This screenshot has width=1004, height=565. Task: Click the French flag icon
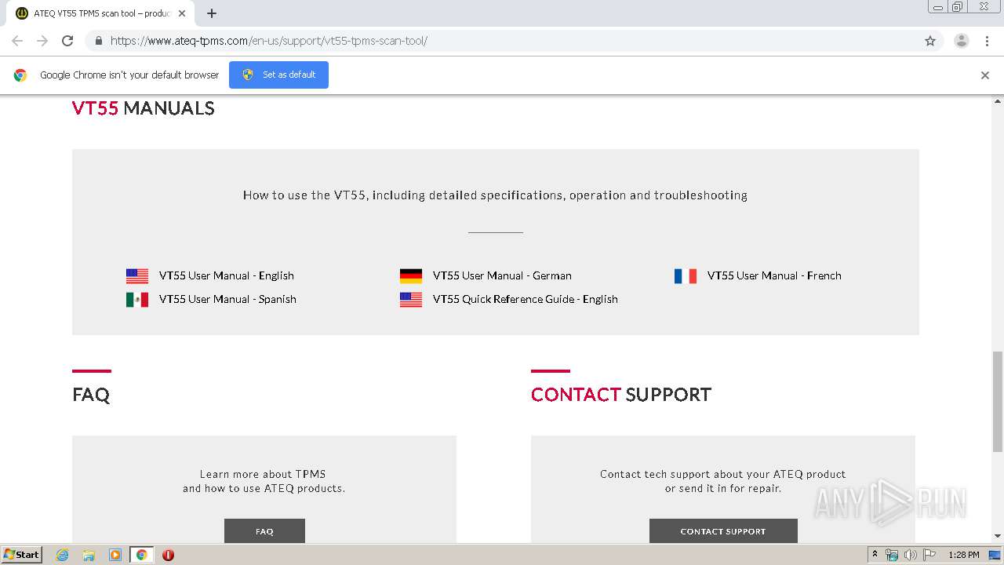pyautogui.click(x=686, y=276)
